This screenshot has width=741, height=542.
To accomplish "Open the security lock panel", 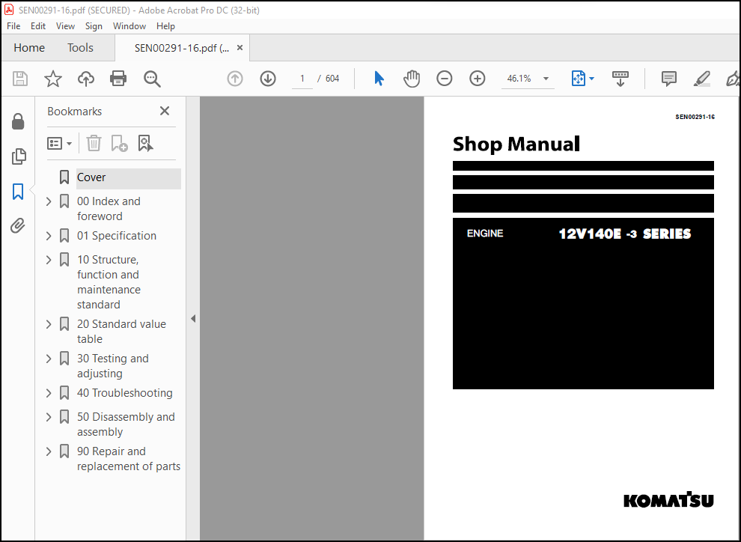I will pyautogui.click(x=18, y=121).
